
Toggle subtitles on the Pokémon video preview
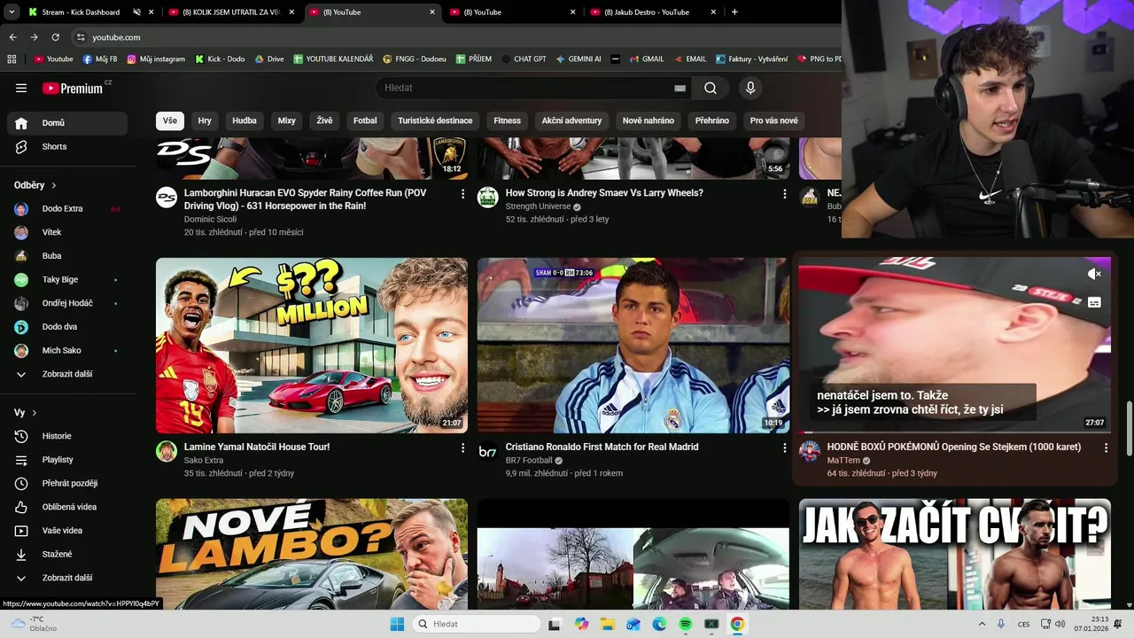pos(1094,302)
